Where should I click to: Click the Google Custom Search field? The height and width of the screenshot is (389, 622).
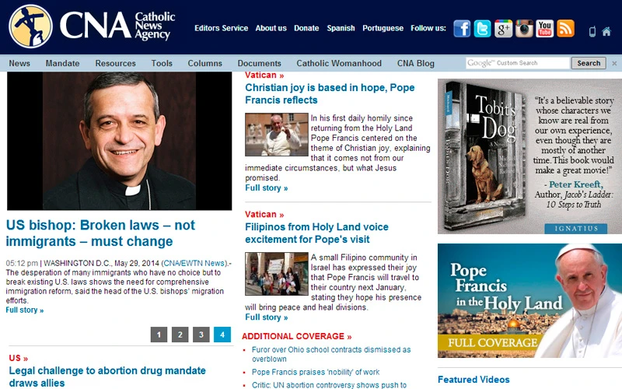(x=517, y=63)
